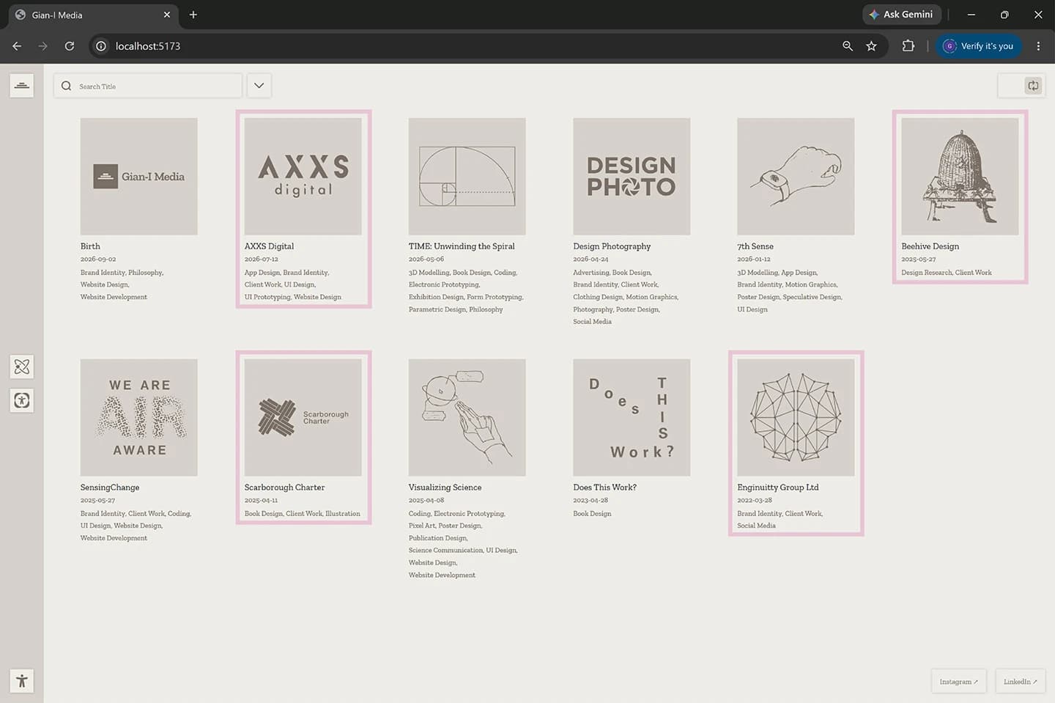Image resolution: width=1055 pixels, height=703 pixels.
Task: Open the Chrome extensions puzzle icon
Action: tap(908, 45)
